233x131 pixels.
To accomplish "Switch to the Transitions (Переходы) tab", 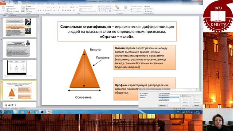I will 32,4.
